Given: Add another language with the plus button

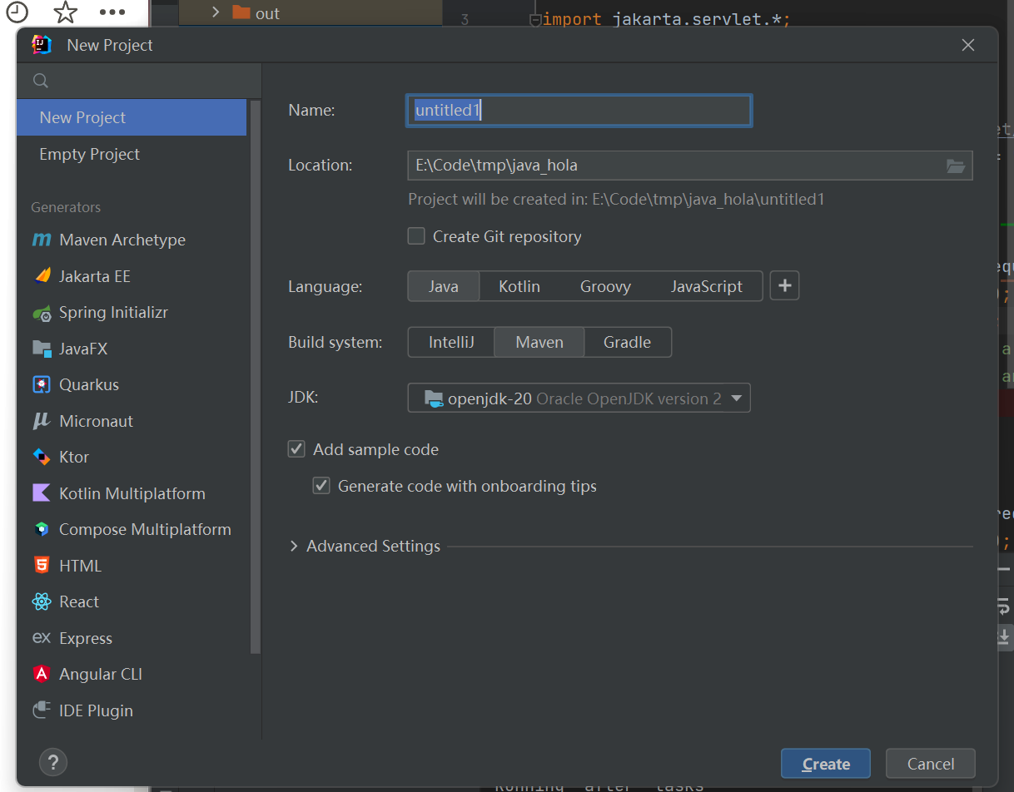Looking at the screenshot, I should [784, 286].
